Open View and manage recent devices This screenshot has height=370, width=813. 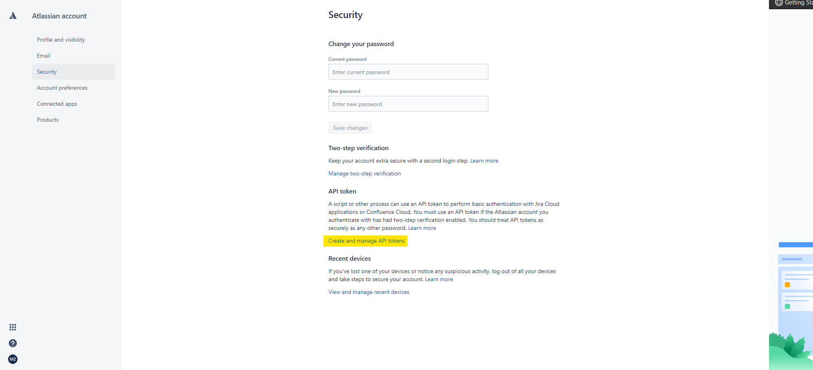pos(369,292)
